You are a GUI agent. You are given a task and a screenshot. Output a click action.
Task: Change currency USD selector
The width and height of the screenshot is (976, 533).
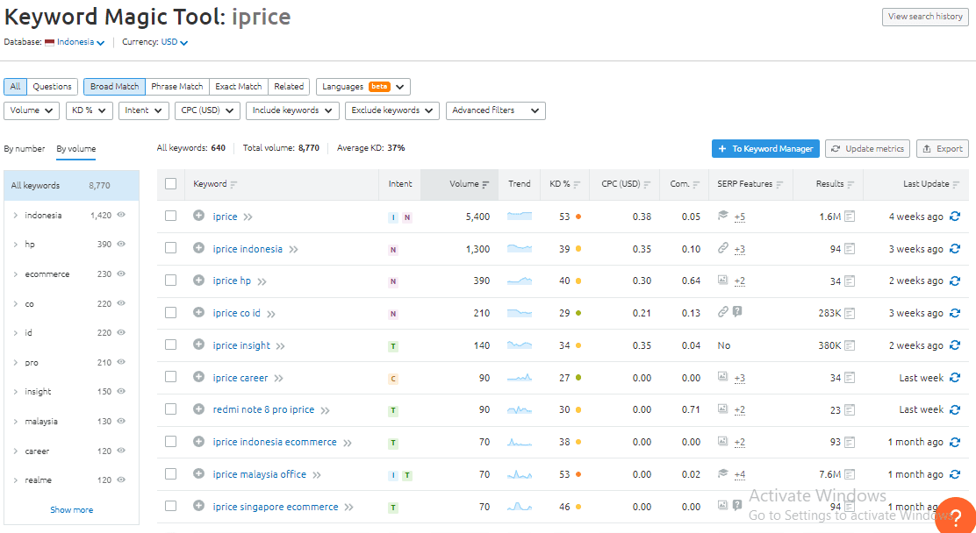click(x=175, y=42)
